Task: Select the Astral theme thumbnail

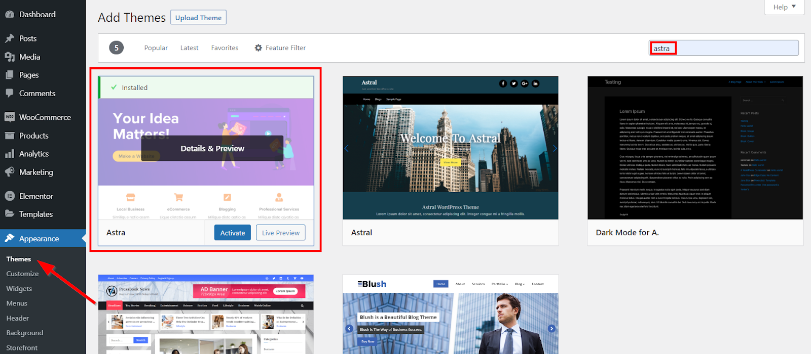Action: pyautogui.click(x=451, y=148)
